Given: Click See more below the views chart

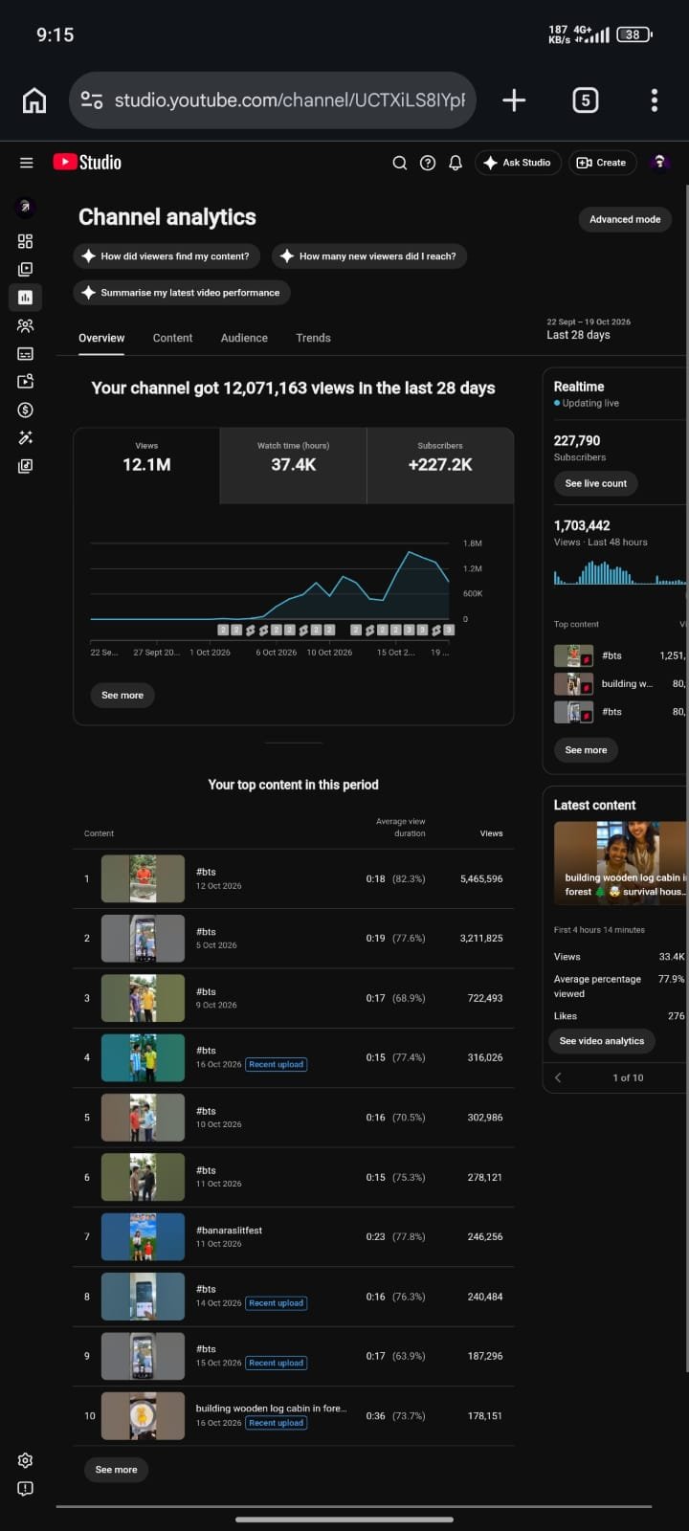Looking at the screenshot, I should (x=122, y=696).
